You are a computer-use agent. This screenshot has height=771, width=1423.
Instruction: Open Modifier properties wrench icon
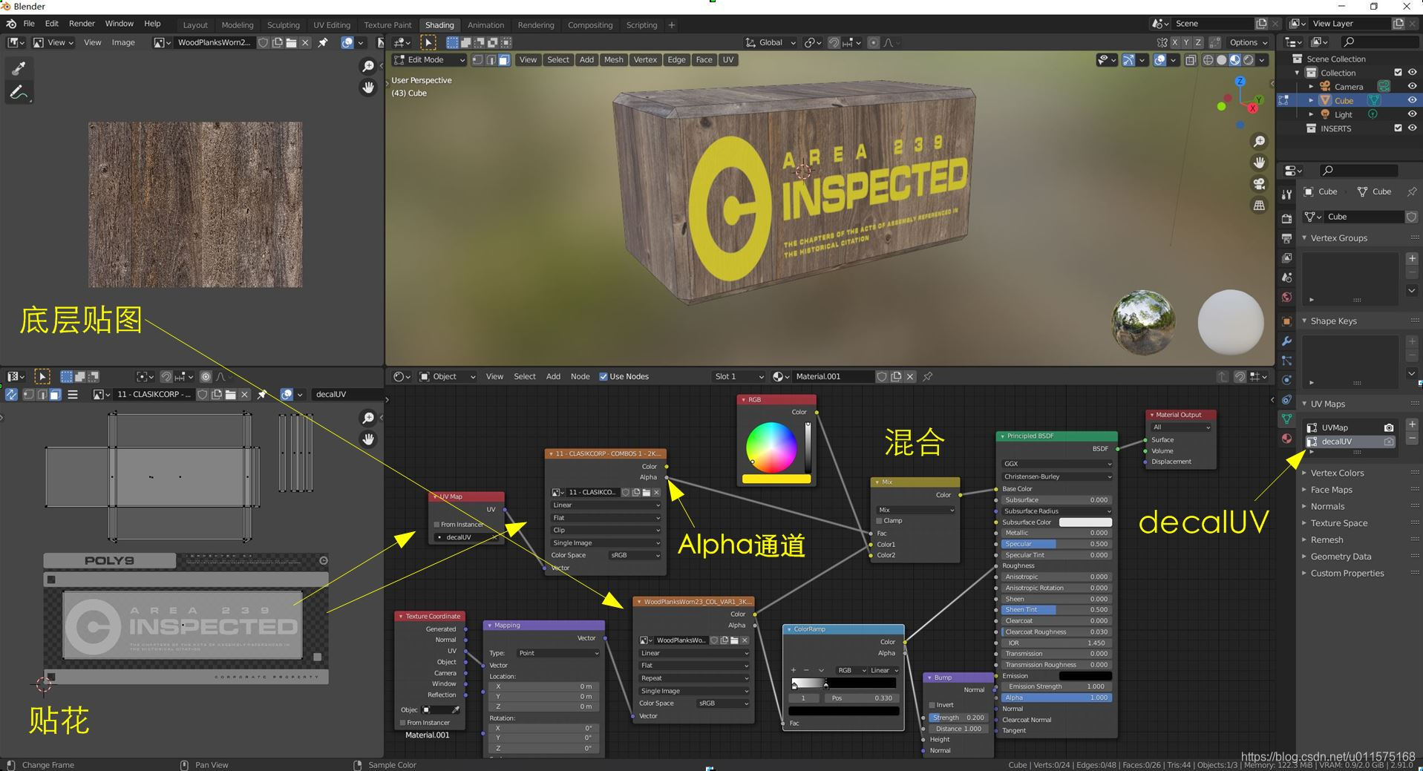tap(1286, 341)
